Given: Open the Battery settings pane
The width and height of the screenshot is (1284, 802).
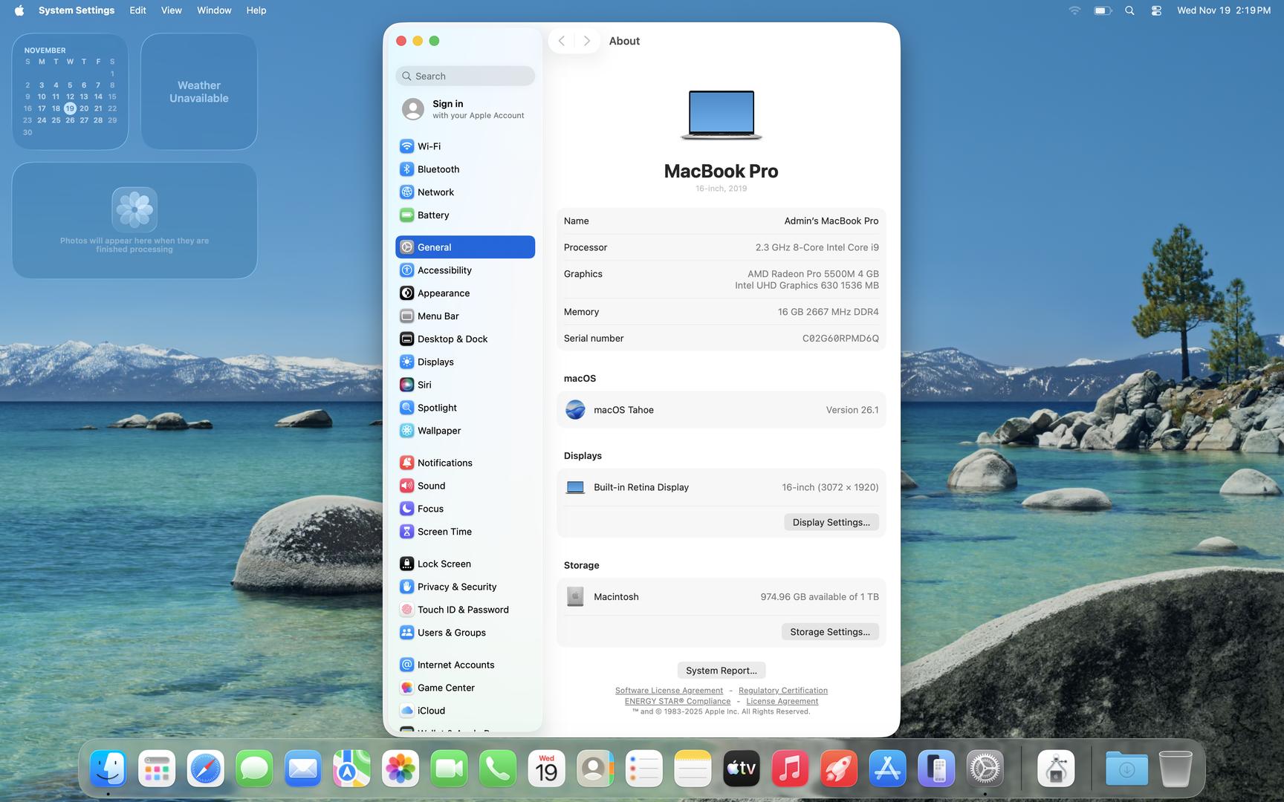Looking at the screenshot, I should [x=432, y=215].
